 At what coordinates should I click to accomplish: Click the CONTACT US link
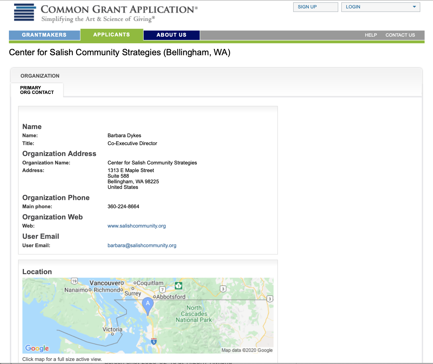pos(400,35)
